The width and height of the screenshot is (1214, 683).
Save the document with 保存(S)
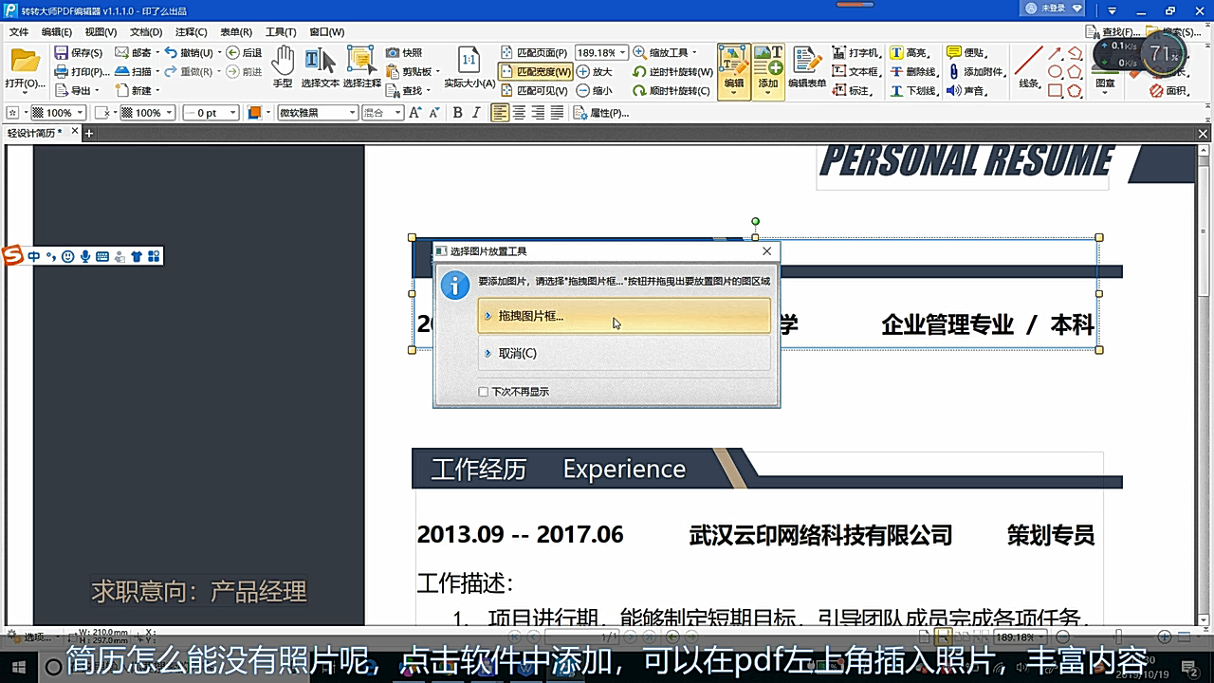79,53
